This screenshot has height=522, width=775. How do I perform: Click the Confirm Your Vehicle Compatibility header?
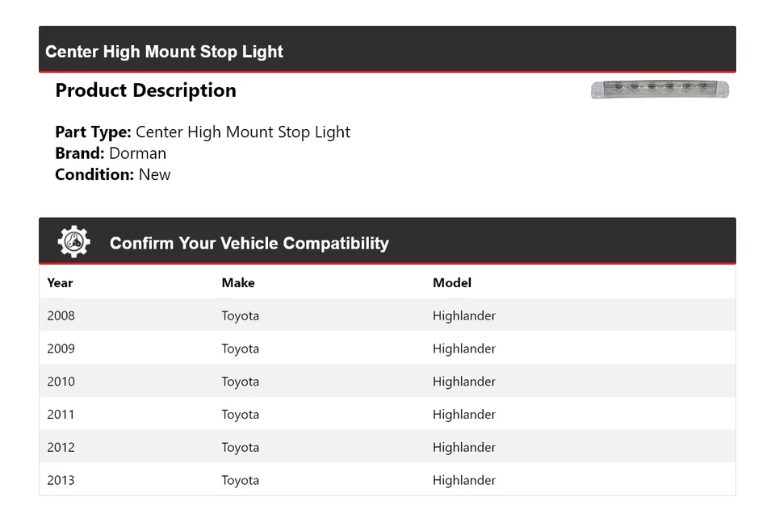coord(249,243)
